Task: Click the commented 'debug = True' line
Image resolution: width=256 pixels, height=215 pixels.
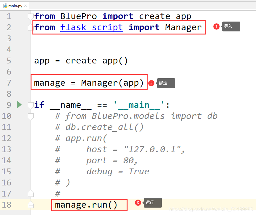Action: click(118, 172)
